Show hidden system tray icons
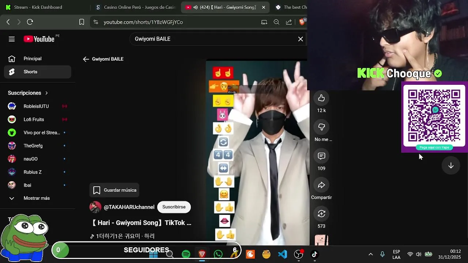This screenshot has width=468, height=263. coord(370,254)
